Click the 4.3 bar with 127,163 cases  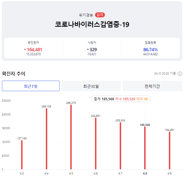pyautogui.click(x=22, y=155)
